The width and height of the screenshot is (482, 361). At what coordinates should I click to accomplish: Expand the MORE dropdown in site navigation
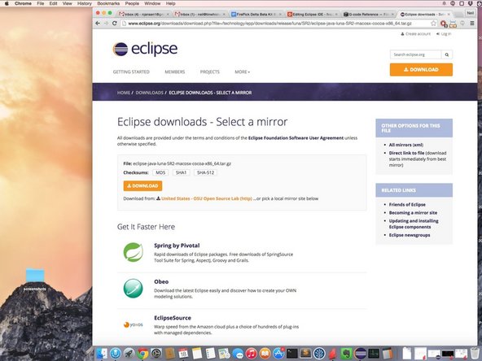[x=243, y=72]
